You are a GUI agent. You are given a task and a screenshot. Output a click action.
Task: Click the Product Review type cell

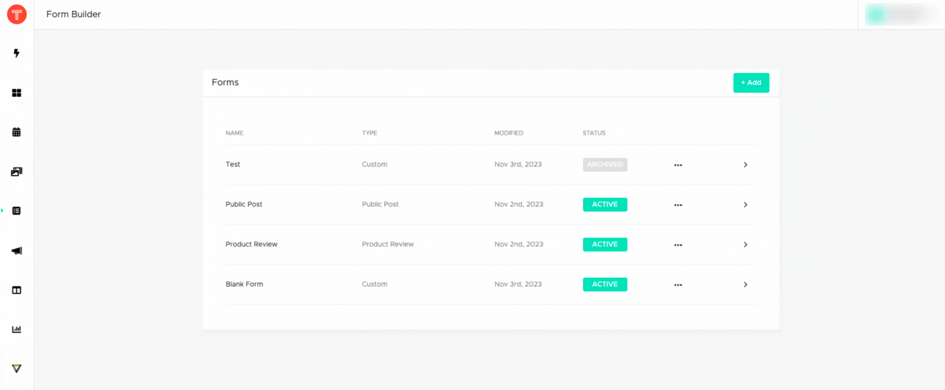coord(388,244)
